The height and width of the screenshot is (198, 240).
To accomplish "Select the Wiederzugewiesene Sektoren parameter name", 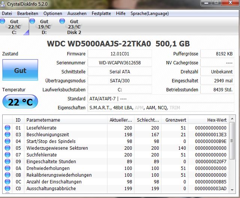I will coord(57,148).
